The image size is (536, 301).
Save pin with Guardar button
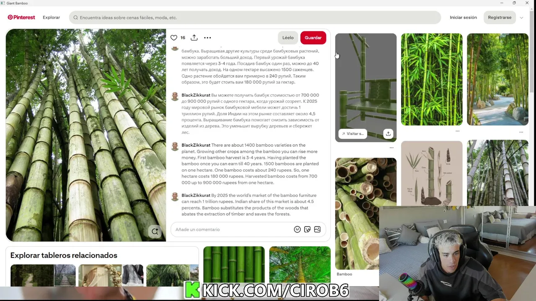click(x=313, y=38)
